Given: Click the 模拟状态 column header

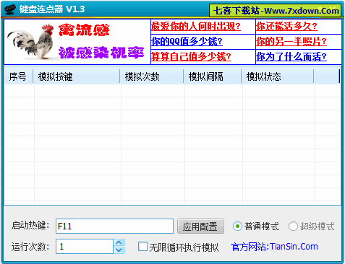Looking at the screenshot, I should [278, 76].
